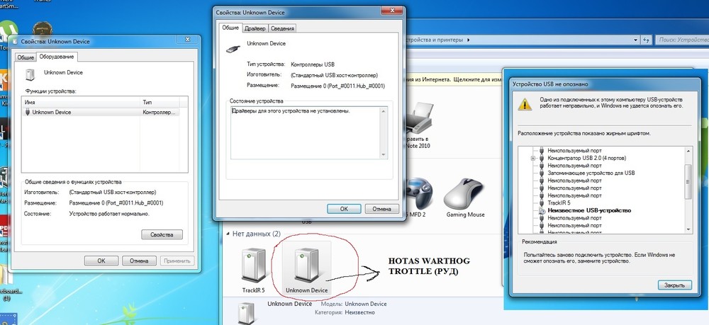This screenshot has width=709, height=325.
Task: Select the Unknown Device tower icon
Action: pos(306,266)
